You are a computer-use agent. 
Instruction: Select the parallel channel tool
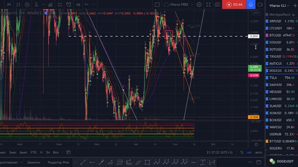(110, 162)
